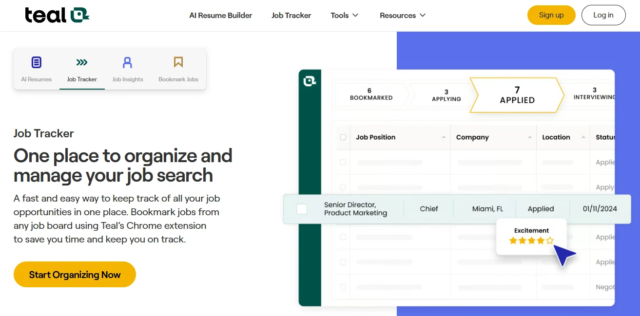This screenshot has height=316, width=640.
Task: Click Start Organizing Now button
Action: pos(75,275)
